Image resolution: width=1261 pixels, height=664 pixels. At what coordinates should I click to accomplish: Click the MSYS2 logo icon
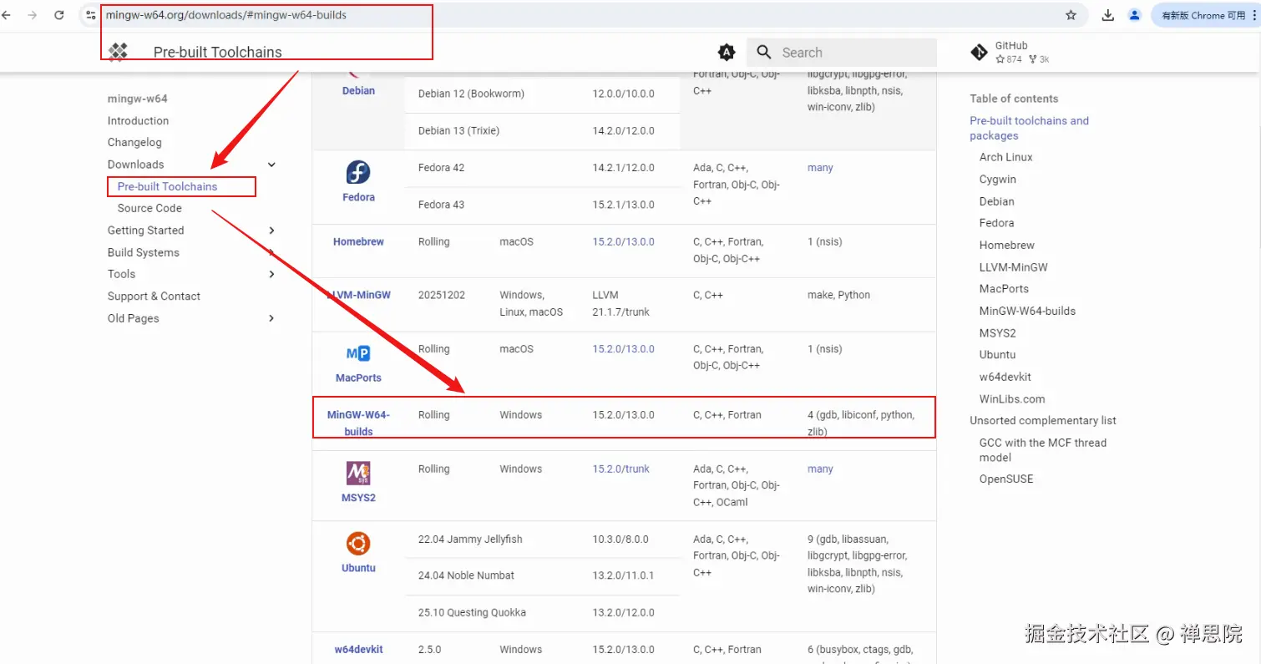tap(358, 474)
